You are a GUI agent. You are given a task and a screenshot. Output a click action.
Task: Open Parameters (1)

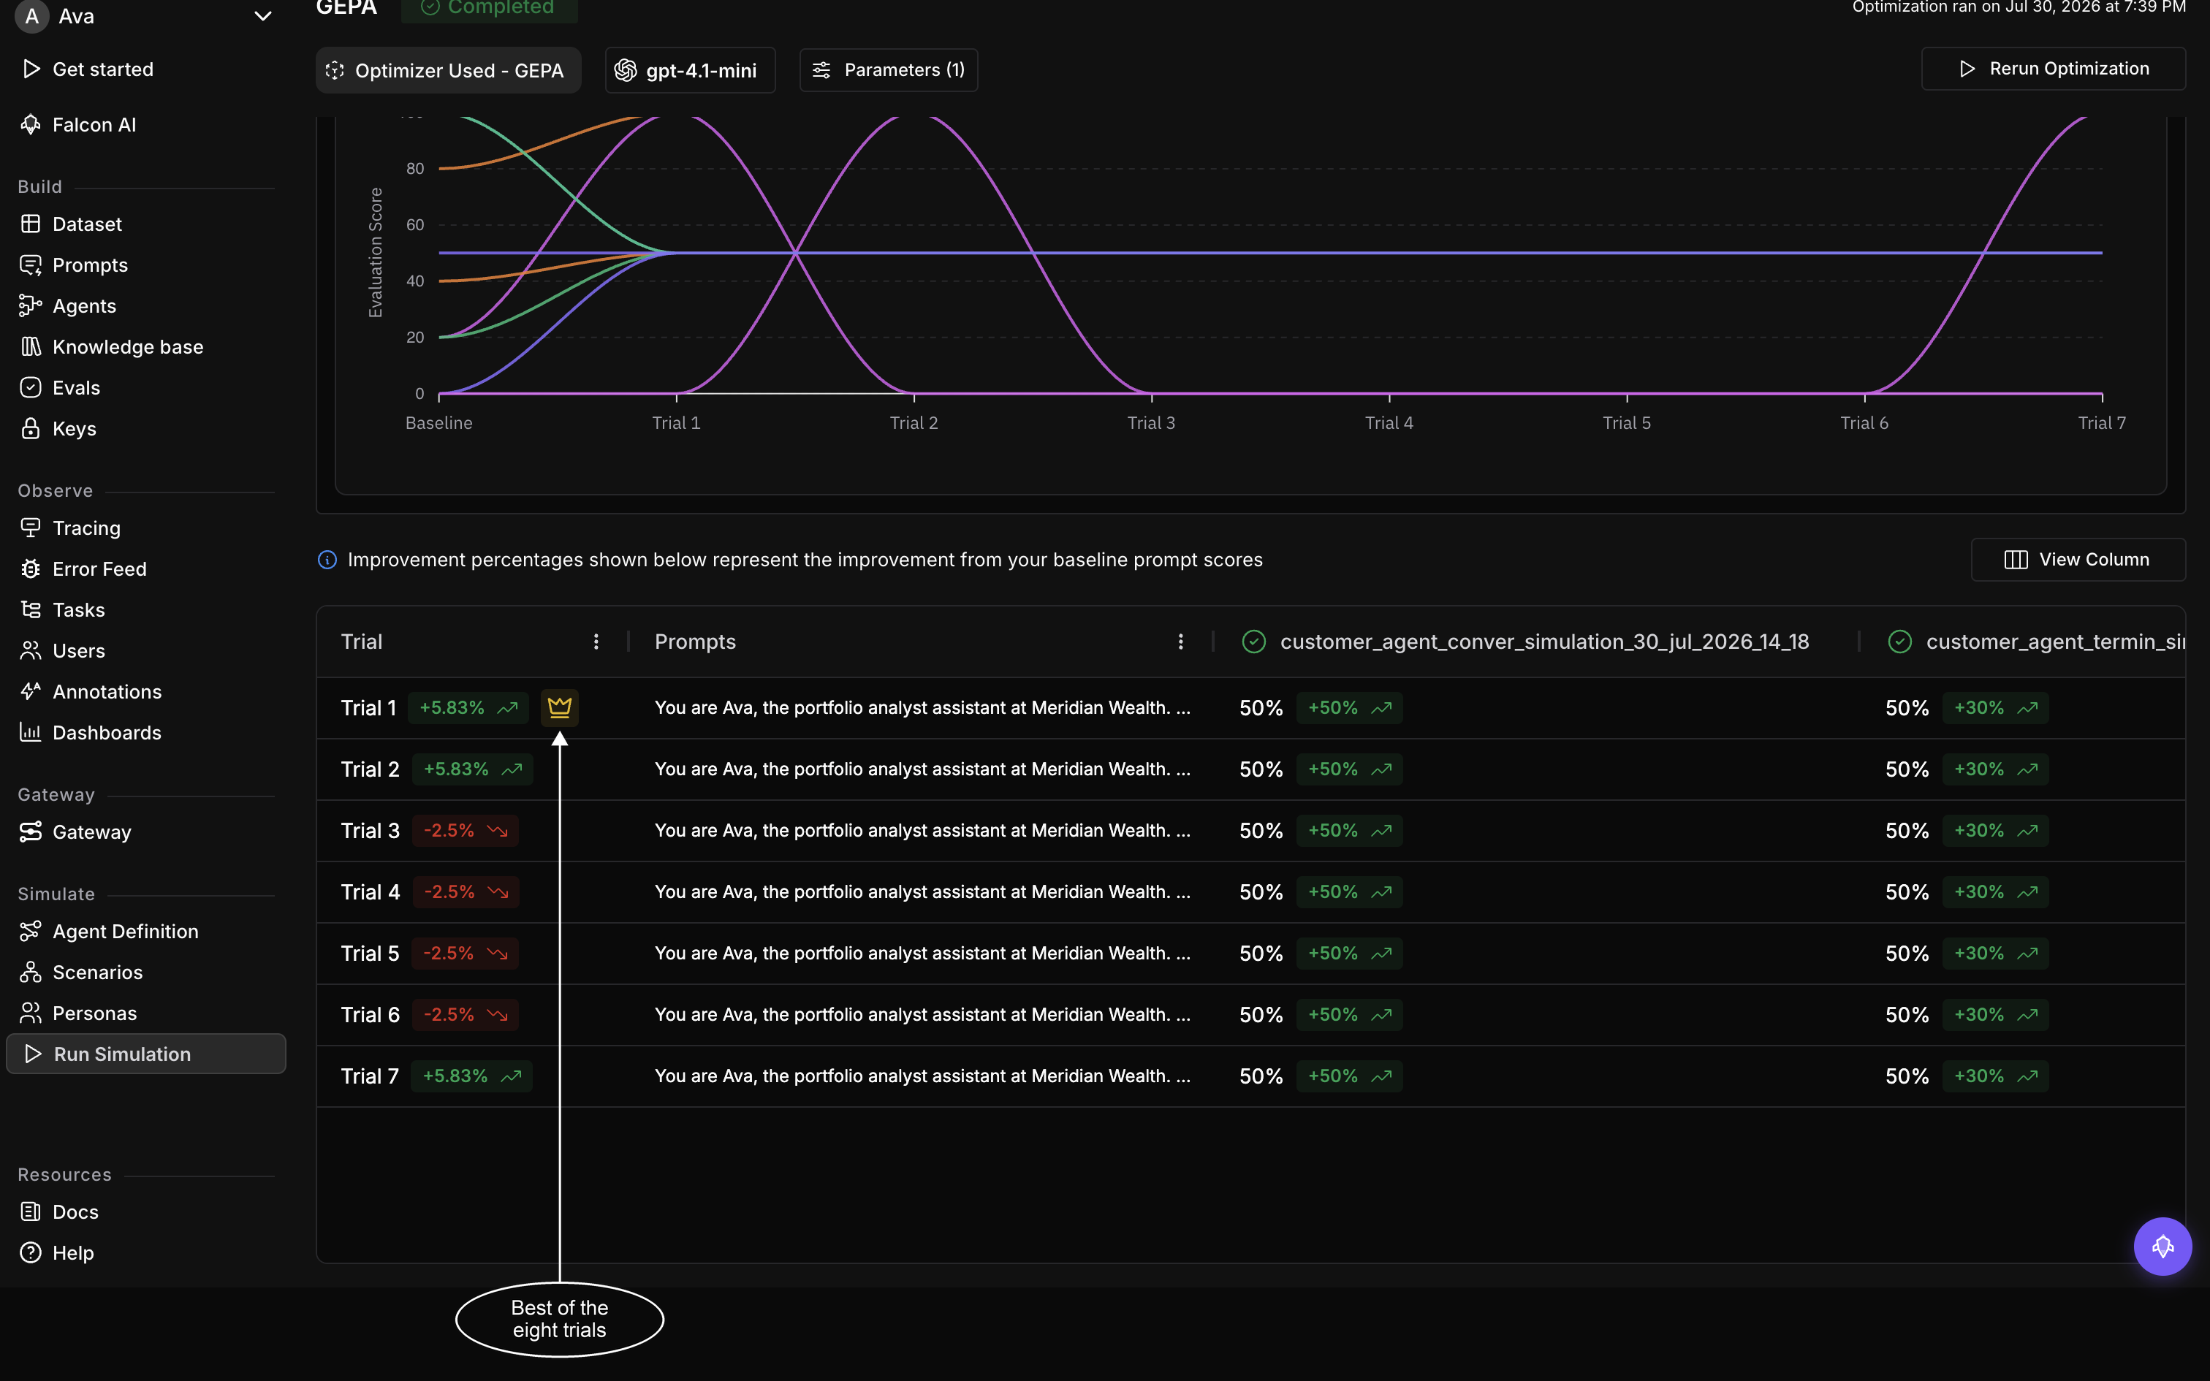889,70
